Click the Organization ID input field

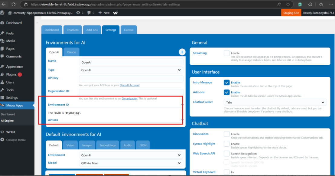coord(131,92)
